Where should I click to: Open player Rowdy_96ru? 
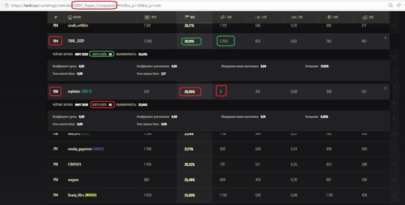pyautogui.click(x=76, y=195)
